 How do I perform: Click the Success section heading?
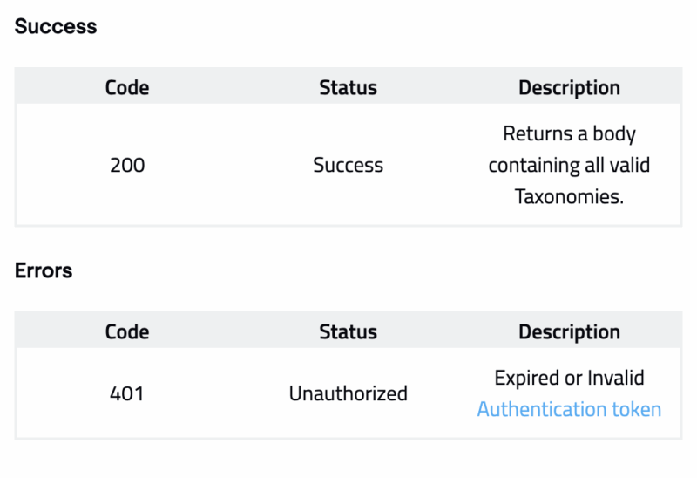56,26
